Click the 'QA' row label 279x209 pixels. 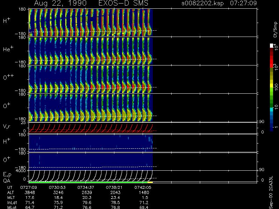(7, 180)
